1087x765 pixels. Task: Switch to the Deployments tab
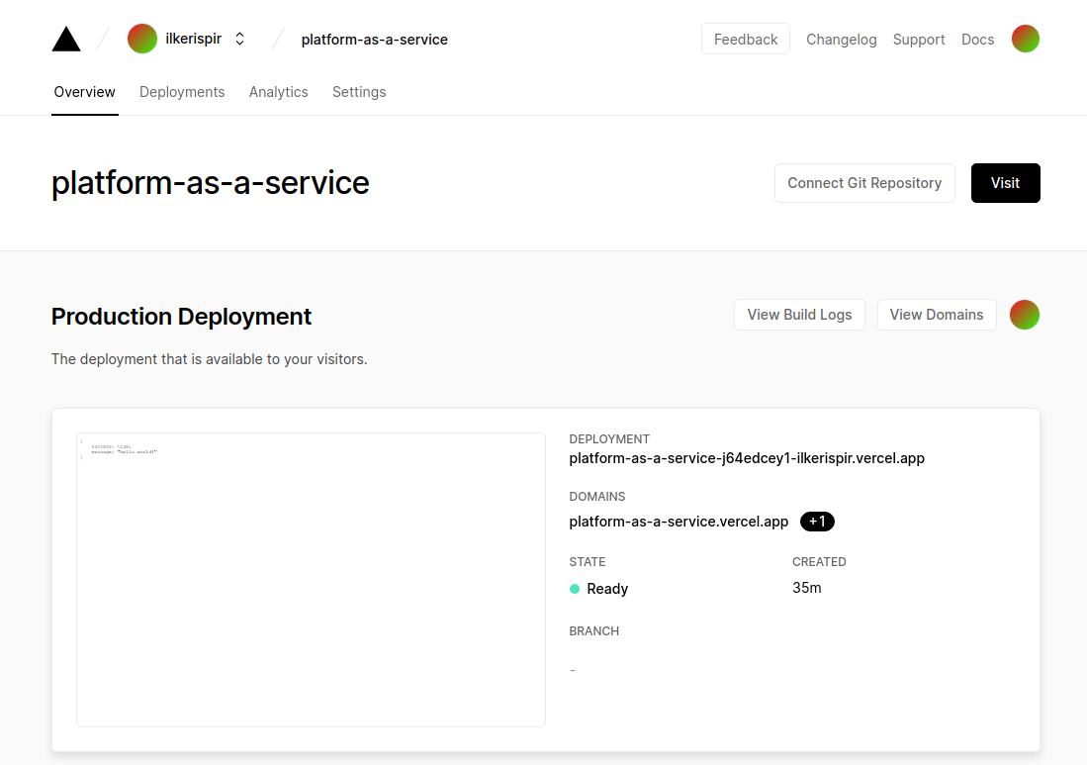pos(182,92)
